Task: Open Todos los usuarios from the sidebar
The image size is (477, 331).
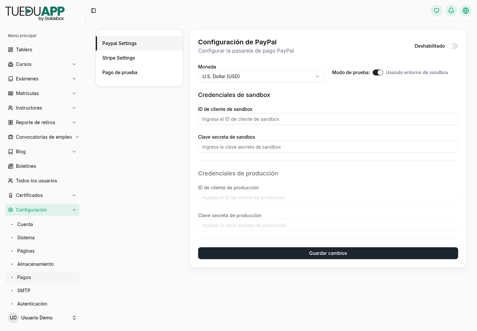Action: (42, 181)
